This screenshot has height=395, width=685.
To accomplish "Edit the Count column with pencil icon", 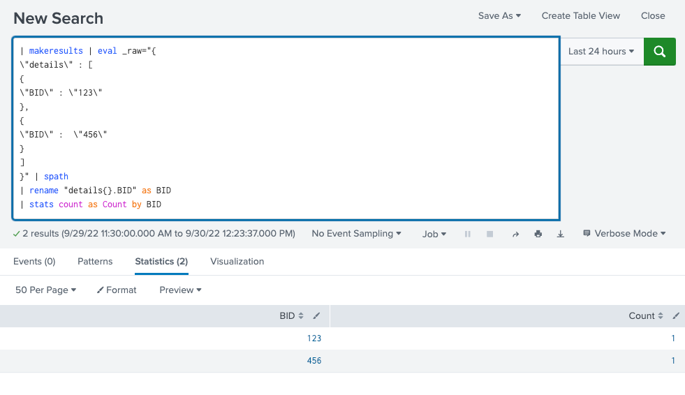I will 675,316.
